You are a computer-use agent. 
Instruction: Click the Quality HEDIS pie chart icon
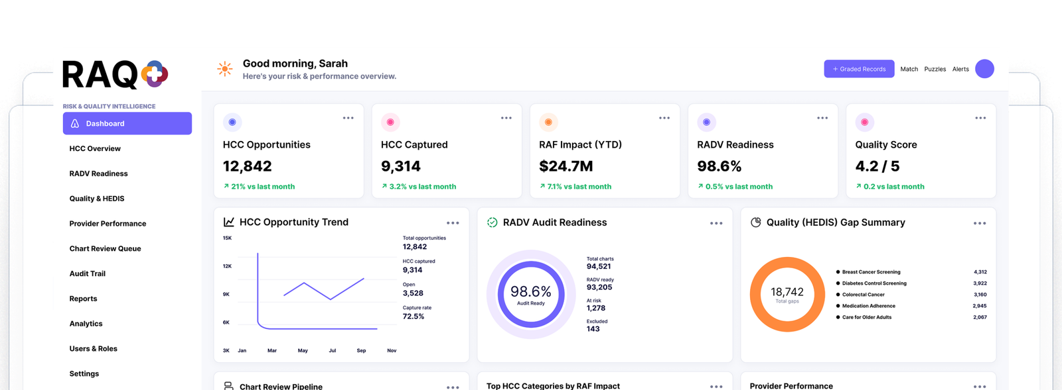(755, 222)
